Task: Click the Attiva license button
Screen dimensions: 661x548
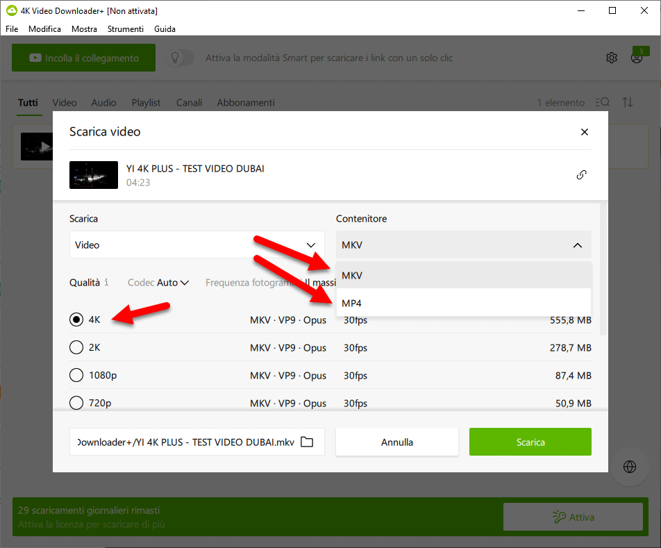Action: point(573,517)
